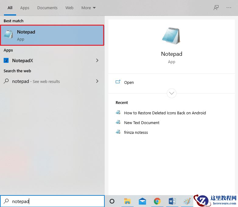Open recent 'New Text Document' file
The image size is (238, 207).
coord(142,123)
